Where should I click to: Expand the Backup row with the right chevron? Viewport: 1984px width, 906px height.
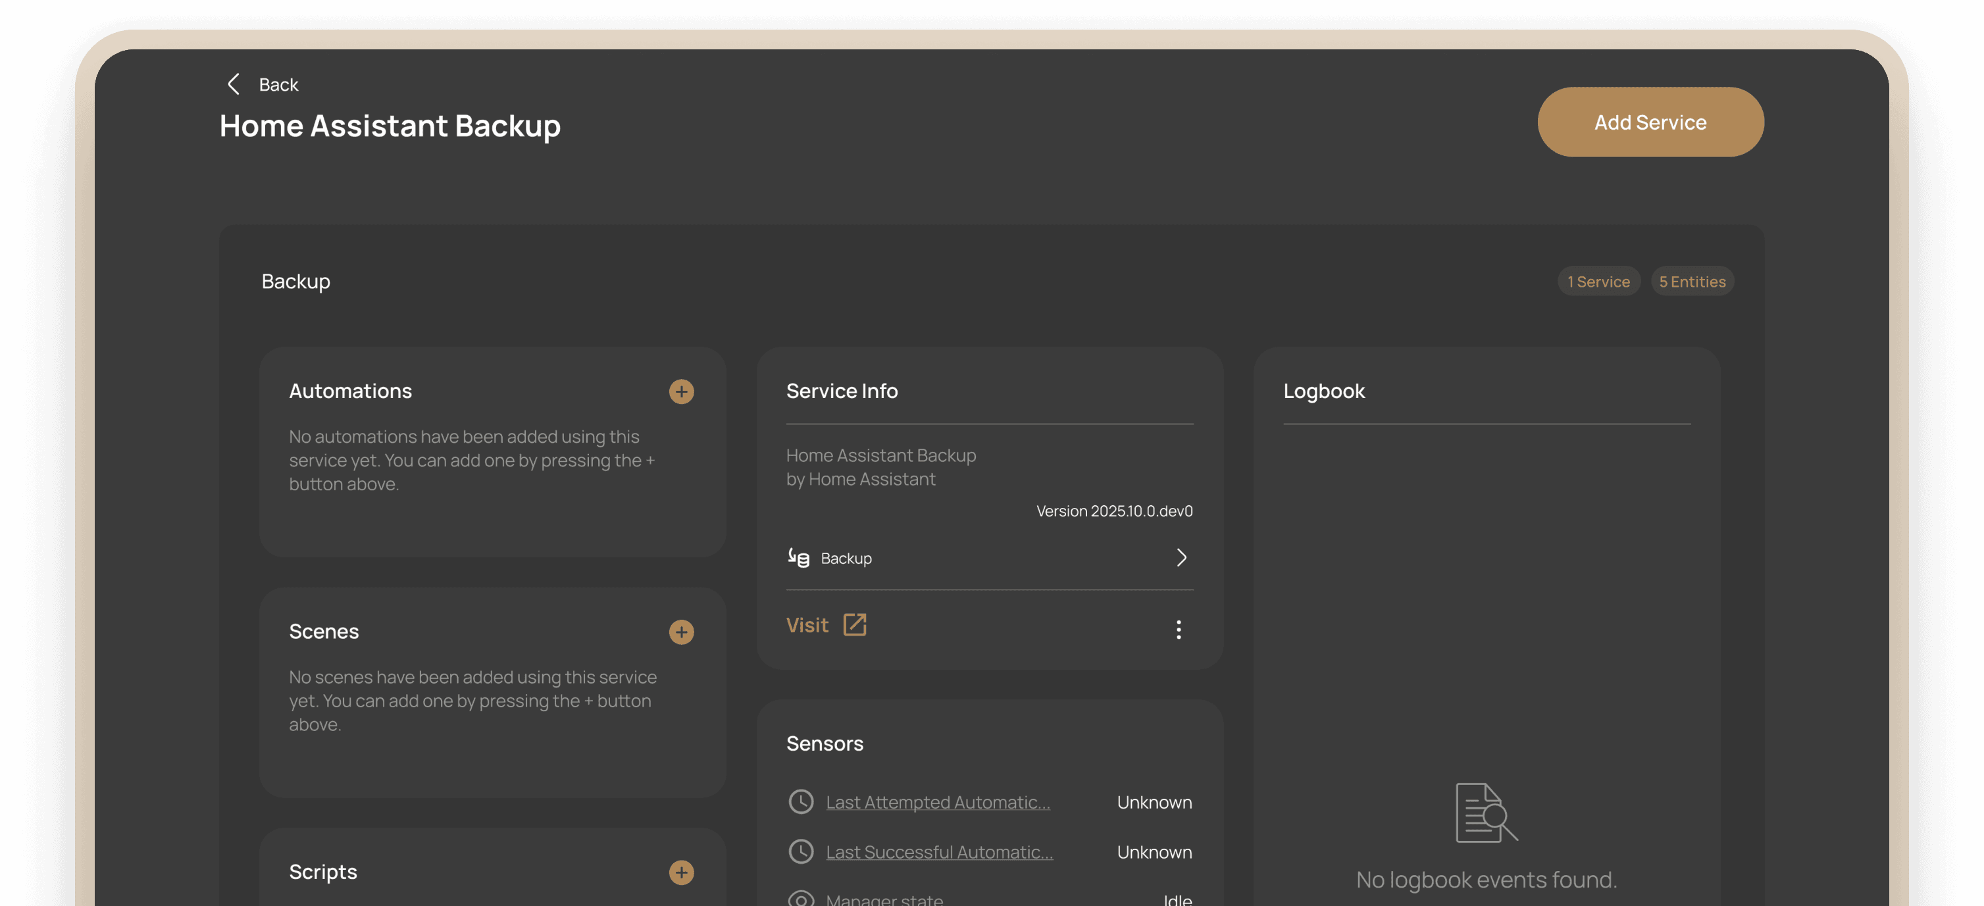1181,558
